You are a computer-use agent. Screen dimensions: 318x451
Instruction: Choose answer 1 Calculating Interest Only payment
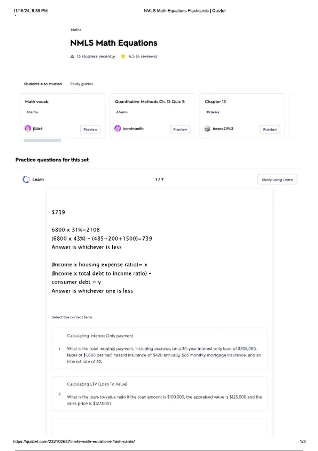[x=159, y=349]
